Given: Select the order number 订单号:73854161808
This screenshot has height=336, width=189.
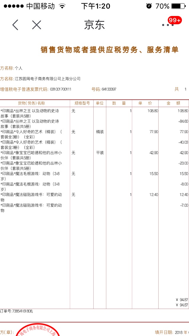Looking at the screenshot, I should [16, 311].
